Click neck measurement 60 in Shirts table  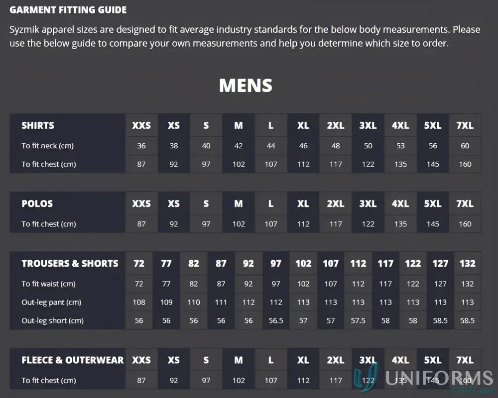point(465,146)
